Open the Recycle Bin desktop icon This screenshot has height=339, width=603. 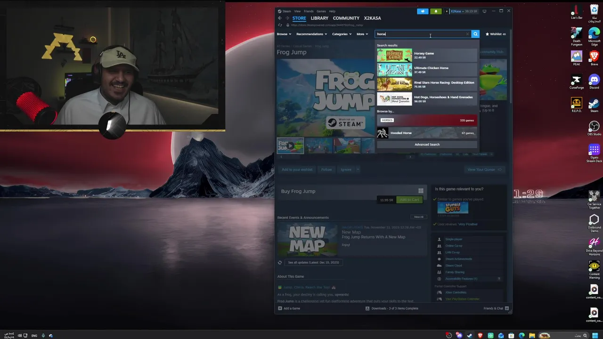[594, 13]
